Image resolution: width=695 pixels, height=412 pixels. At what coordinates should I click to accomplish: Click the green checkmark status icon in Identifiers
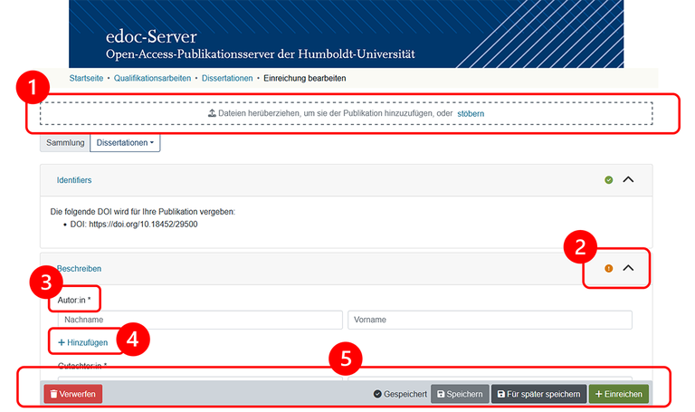609,180
